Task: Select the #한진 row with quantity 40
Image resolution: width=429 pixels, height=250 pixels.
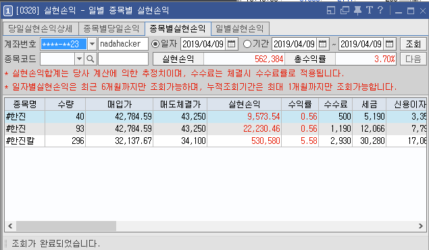Action: coord(216,116)
